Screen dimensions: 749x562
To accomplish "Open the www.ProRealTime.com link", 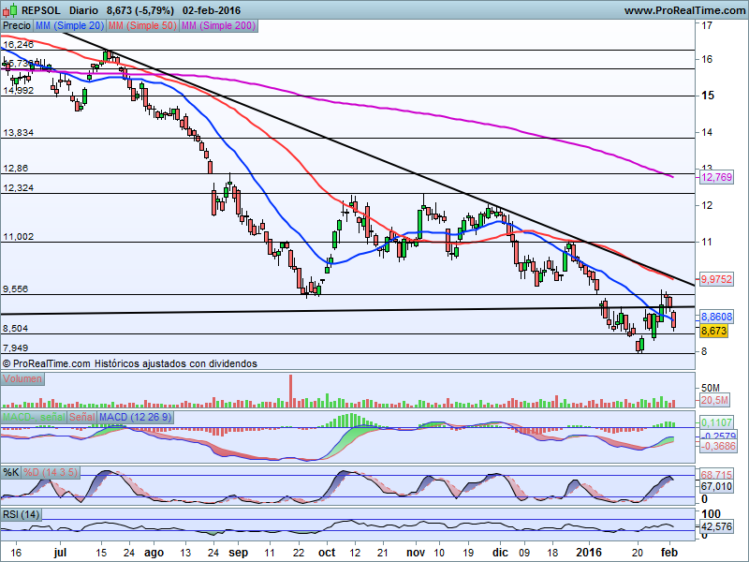I will tap(685, 10).
